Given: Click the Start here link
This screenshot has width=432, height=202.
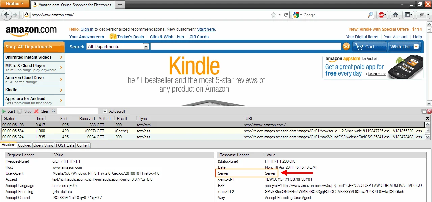Looking at the screenshot, I should point(206,29).
